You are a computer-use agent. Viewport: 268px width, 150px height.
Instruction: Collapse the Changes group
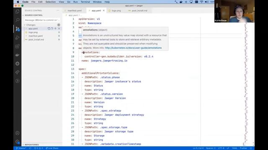tap(31, 25)
